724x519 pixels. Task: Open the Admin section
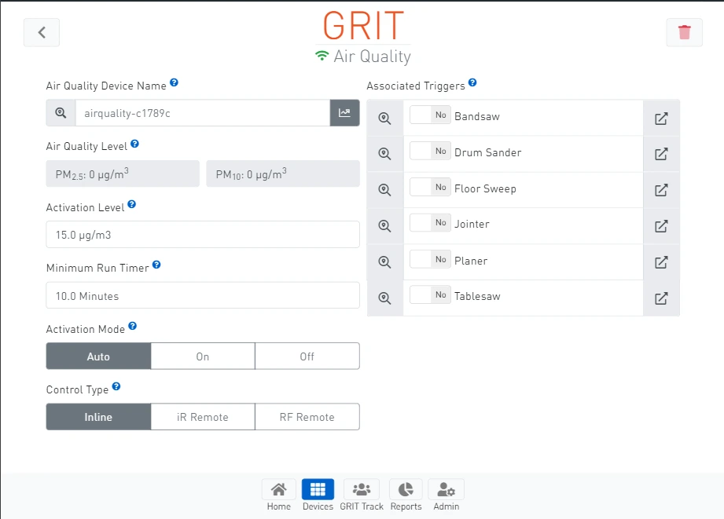coord(446,495)
